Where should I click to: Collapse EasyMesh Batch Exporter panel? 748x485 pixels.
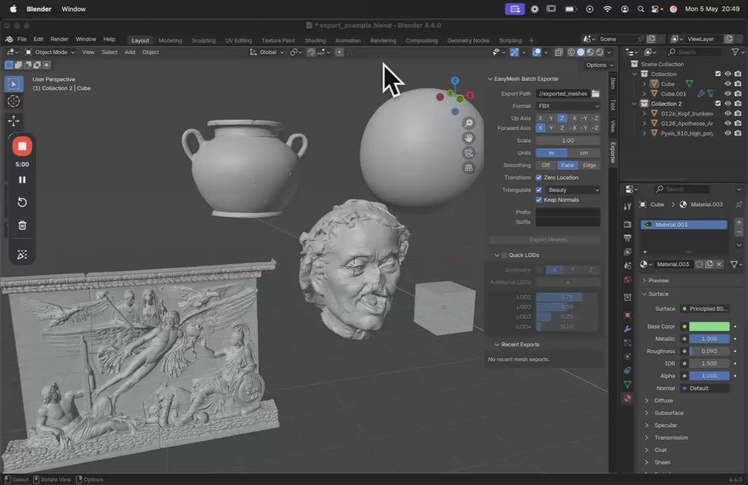(490, 79)
